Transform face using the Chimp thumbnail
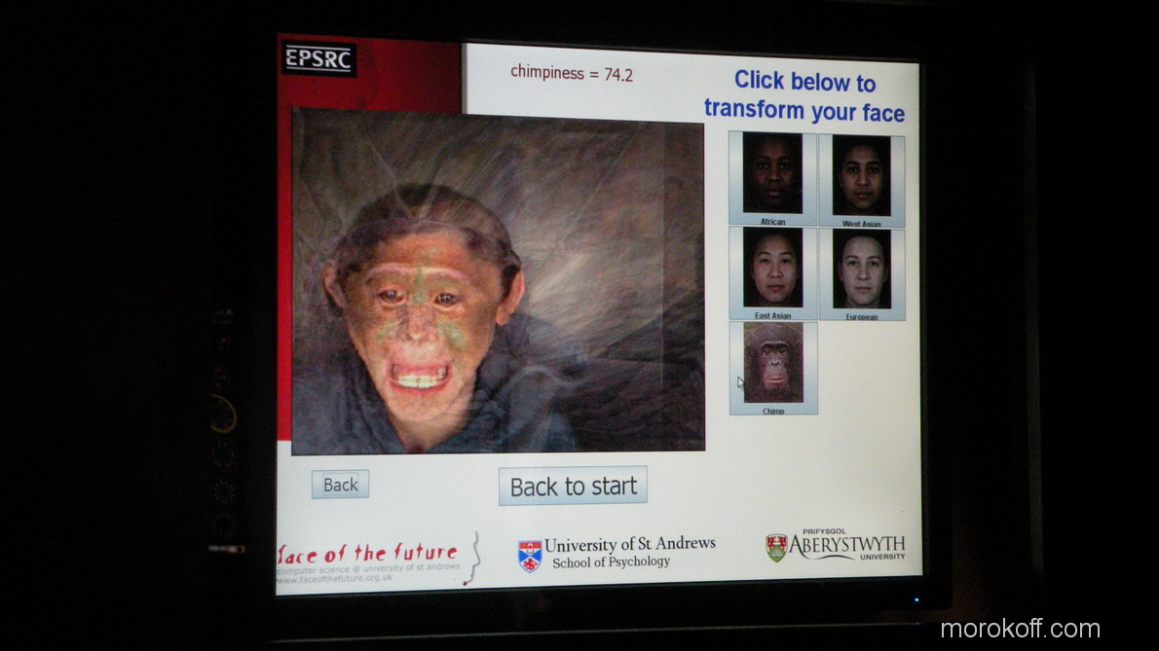The height and width of the screenshot is (651, 1159). click(x=773, y=362)
